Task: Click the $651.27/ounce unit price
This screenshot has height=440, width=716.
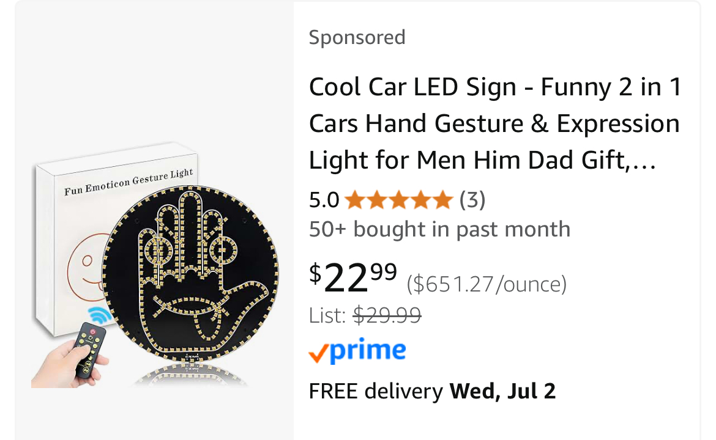Action: point(487,284)
